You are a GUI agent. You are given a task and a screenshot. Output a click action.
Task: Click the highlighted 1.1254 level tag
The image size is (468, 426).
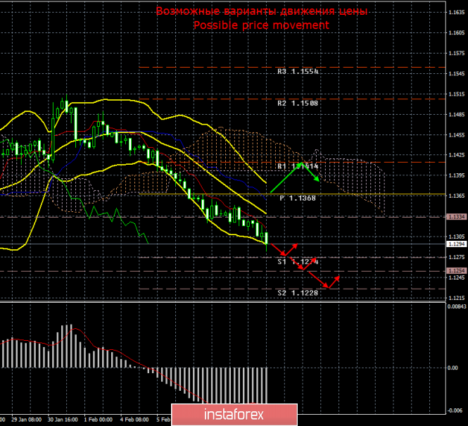click(456, 270)
